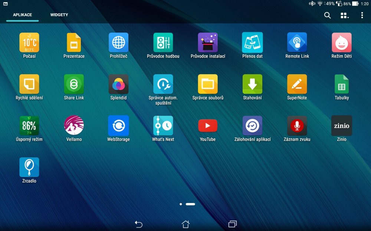Start the Vellamo benchmark app
The width and height of the screenshot is (371, 231).
tap(74, 126)
